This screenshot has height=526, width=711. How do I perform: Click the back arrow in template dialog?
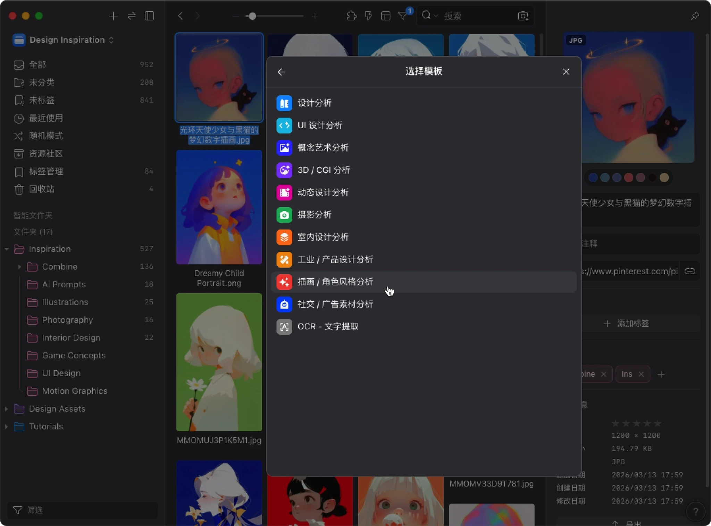pos(282,72)
